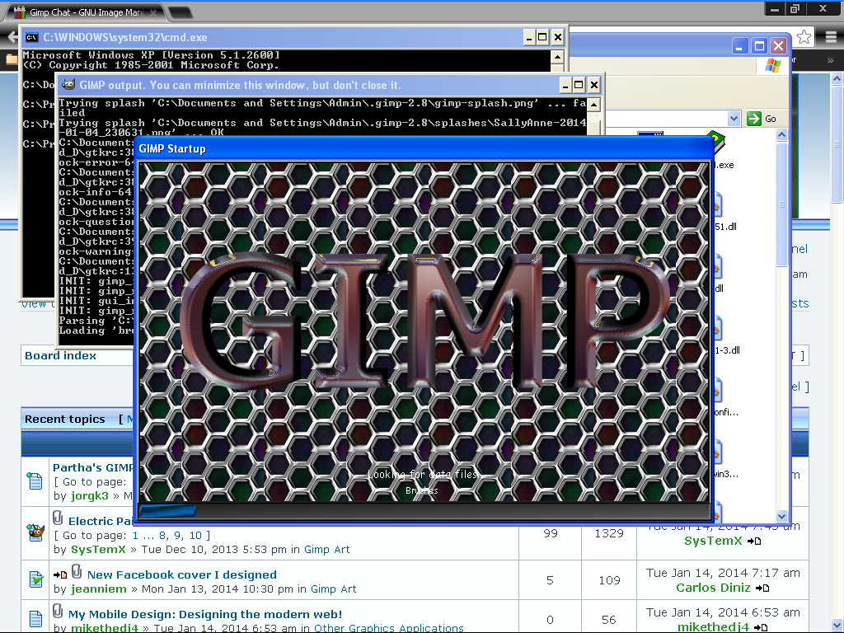The width and height of the screenshot is (844, 633).
Task: Open Gimp Art forum link in Electric Pai row
Action: coord(326,550)
